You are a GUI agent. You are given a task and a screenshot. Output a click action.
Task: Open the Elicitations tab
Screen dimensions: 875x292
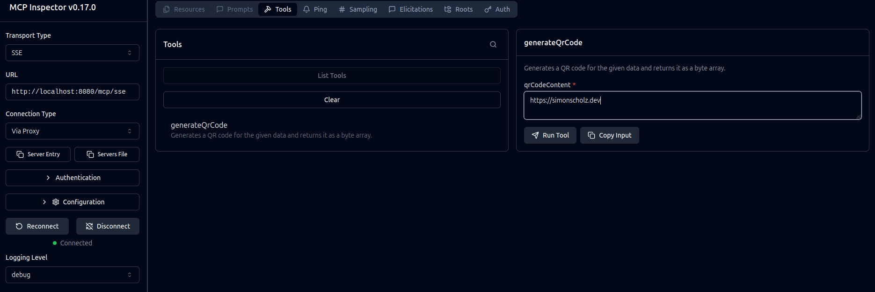tap(410, 9)
